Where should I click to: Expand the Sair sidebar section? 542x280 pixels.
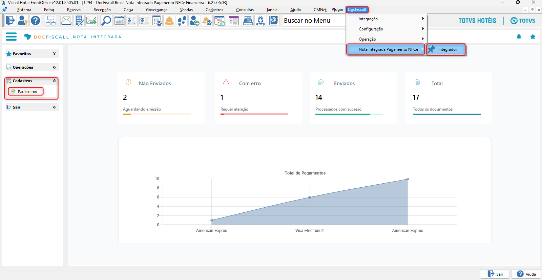click(32, 107)
